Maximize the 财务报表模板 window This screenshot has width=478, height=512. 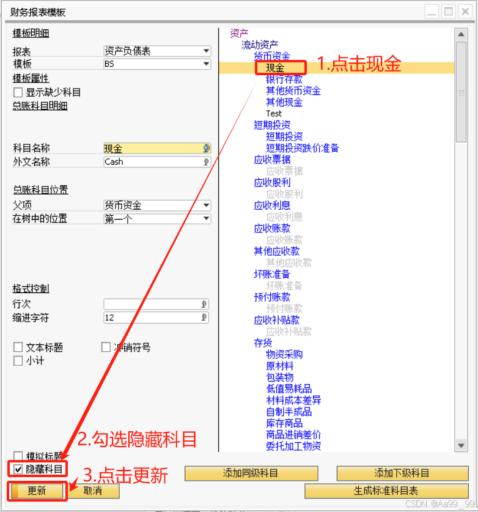pyautogui.click(x=449, y=12)
